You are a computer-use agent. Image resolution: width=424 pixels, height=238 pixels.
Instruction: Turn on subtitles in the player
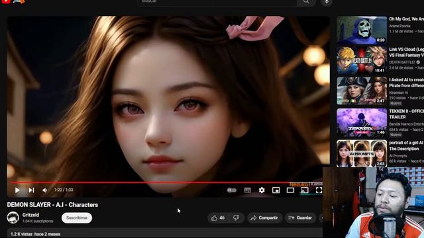coord(247,190)
